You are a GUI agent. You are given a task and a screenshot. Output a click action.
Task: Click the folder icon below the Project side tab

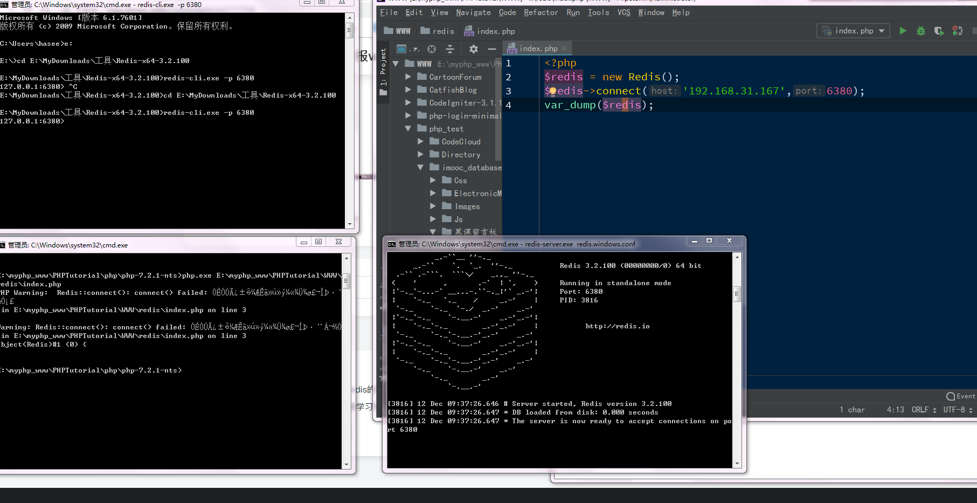point(383,93)
